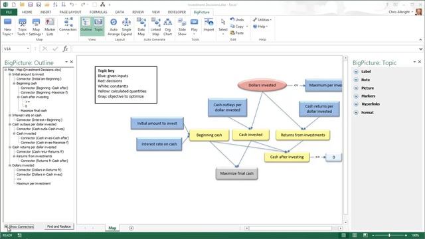Click the Save icon in quick access toolbar
The image size is (425, 239).
[31, 5]
